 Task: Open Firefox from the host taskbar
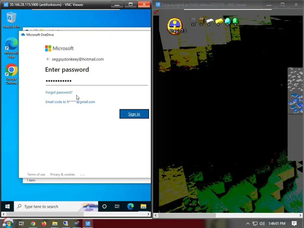(x=44, y=224)
